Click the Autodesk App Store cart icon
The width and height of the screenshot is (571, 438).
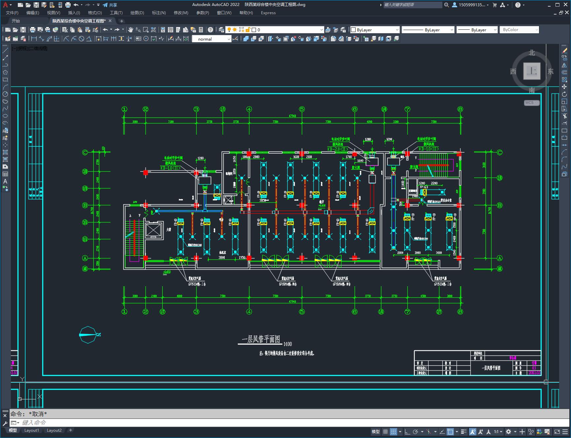coord(494,5)
